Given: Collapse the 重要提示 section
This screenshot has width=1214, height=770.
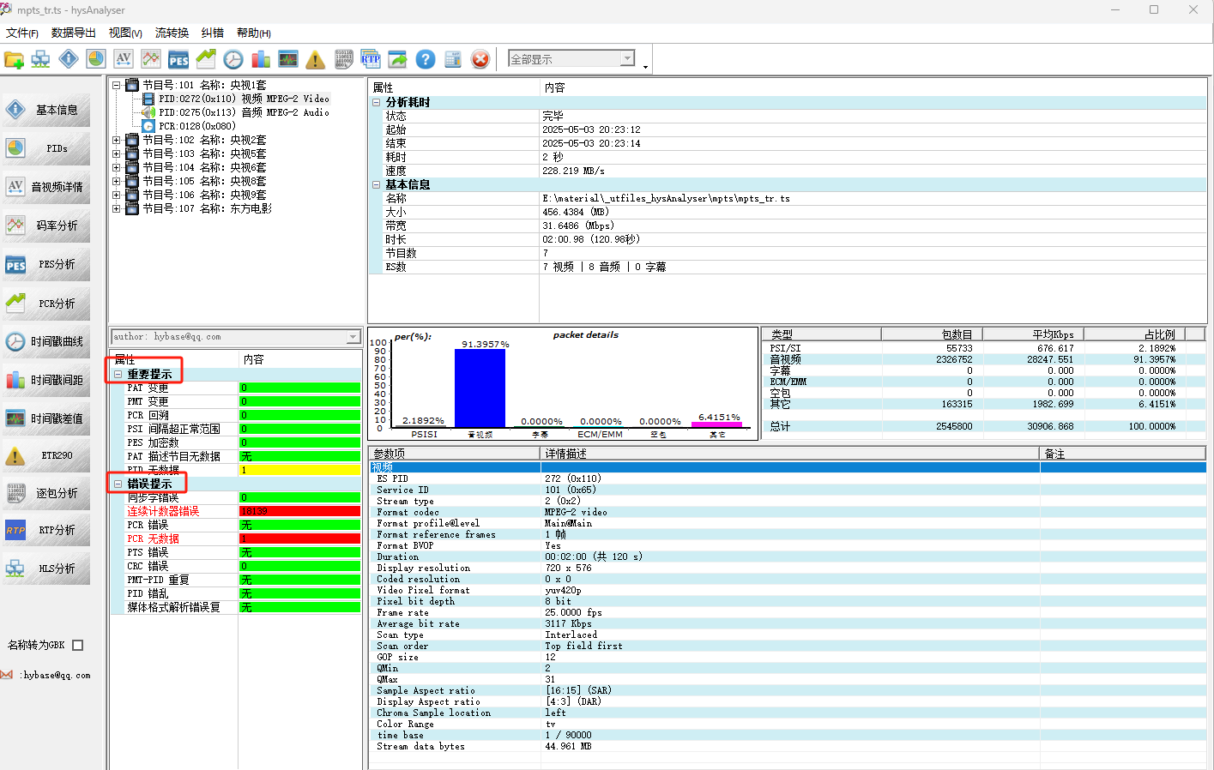Looking at the screenshot, I should 118,375.
